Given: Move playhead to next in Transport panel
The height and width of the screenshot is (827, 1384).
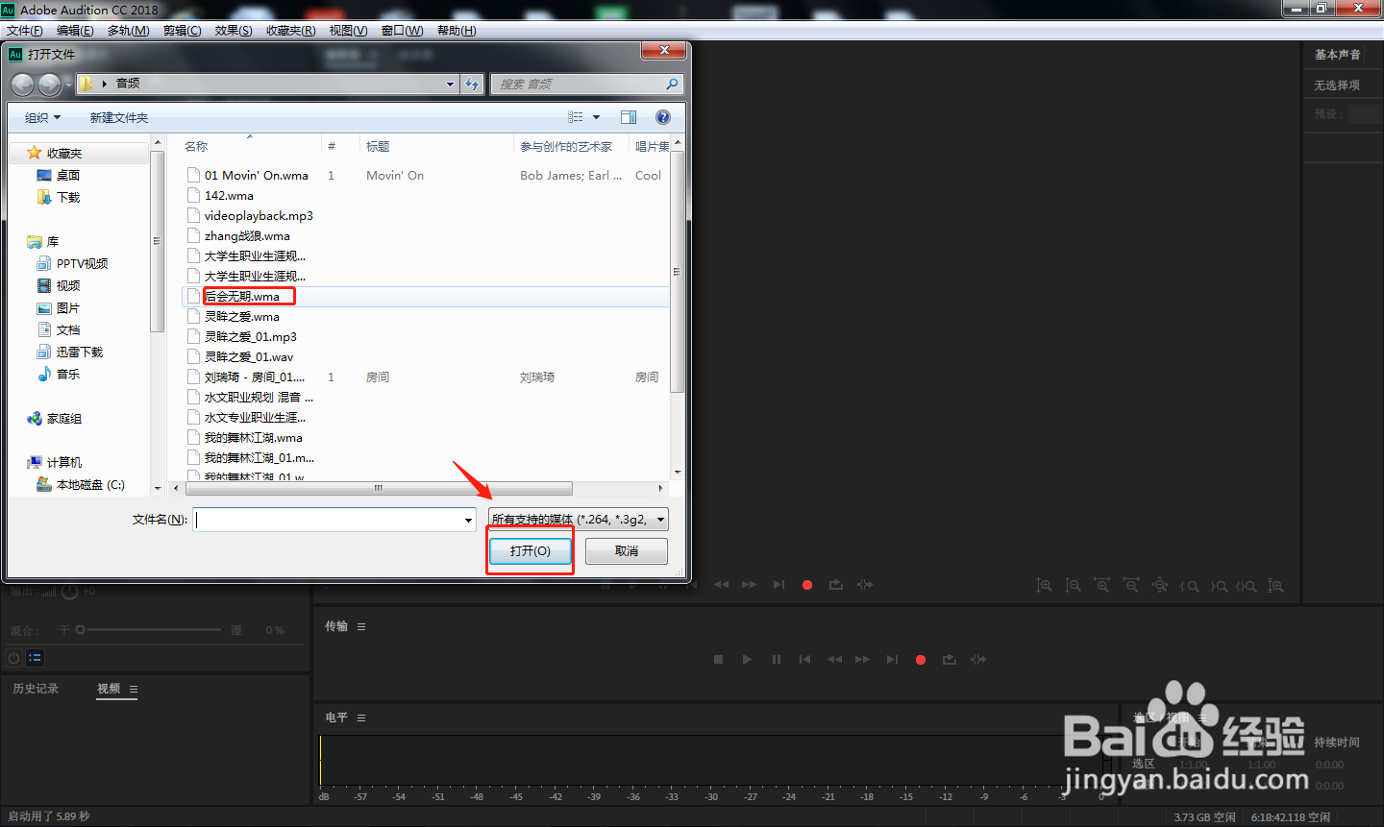Looking at the screenshot, I should tap(892, 660).
